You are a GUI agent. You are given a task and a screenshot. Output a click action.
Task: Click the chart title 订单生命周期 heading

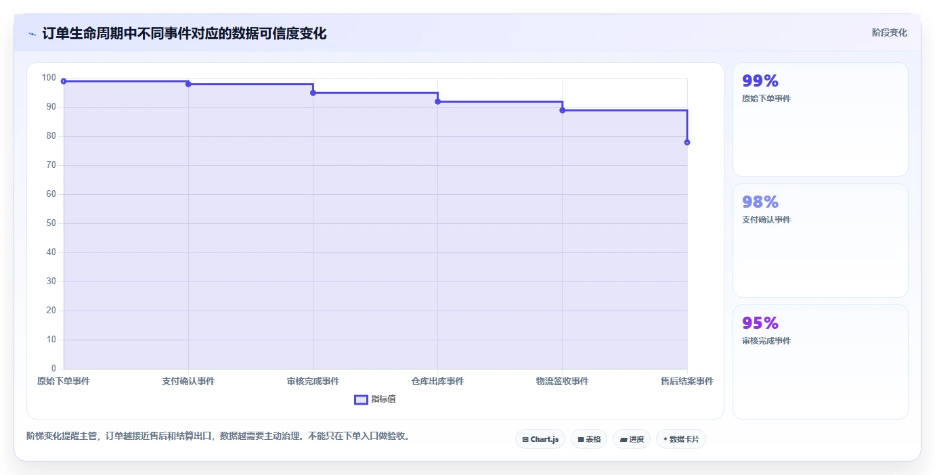coord(184,33)
